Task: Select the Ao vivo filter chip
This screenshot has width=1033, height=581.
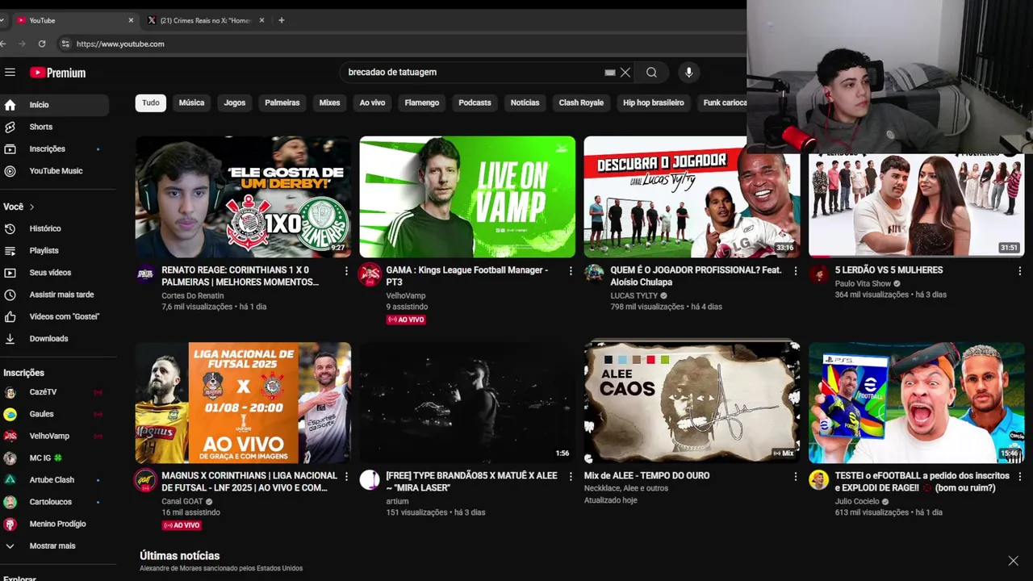Action: pyautogui.click(x=372, y=103)
